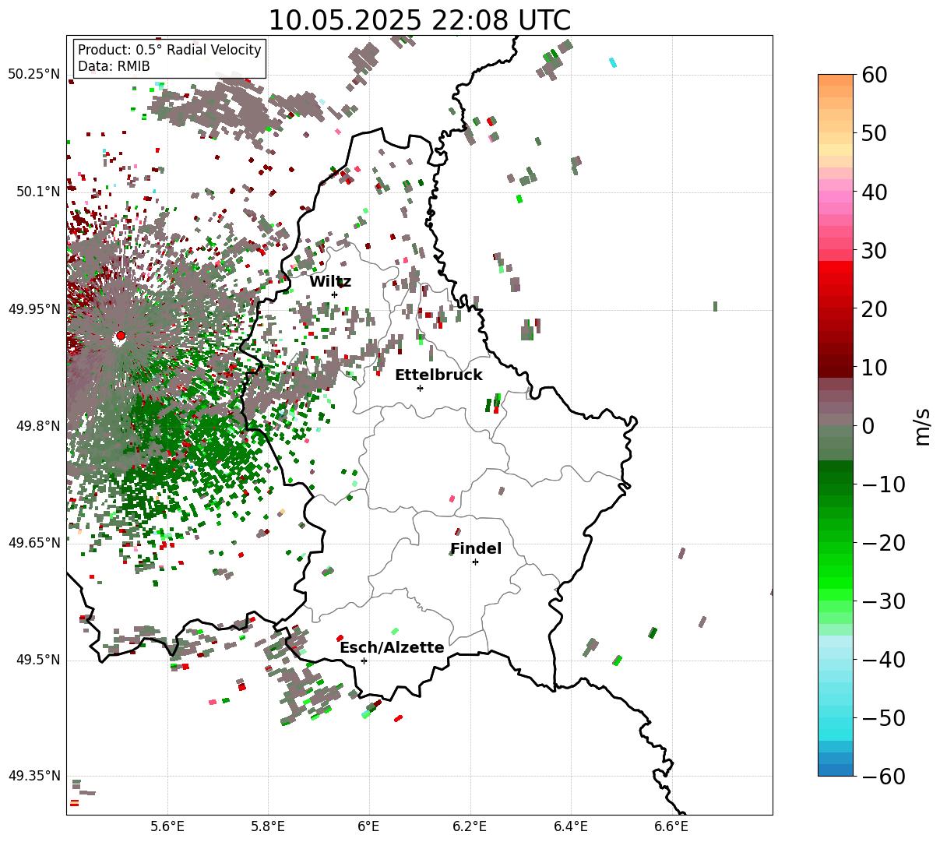
Task: Click the colorbar value −50
Action: (884, 718)
